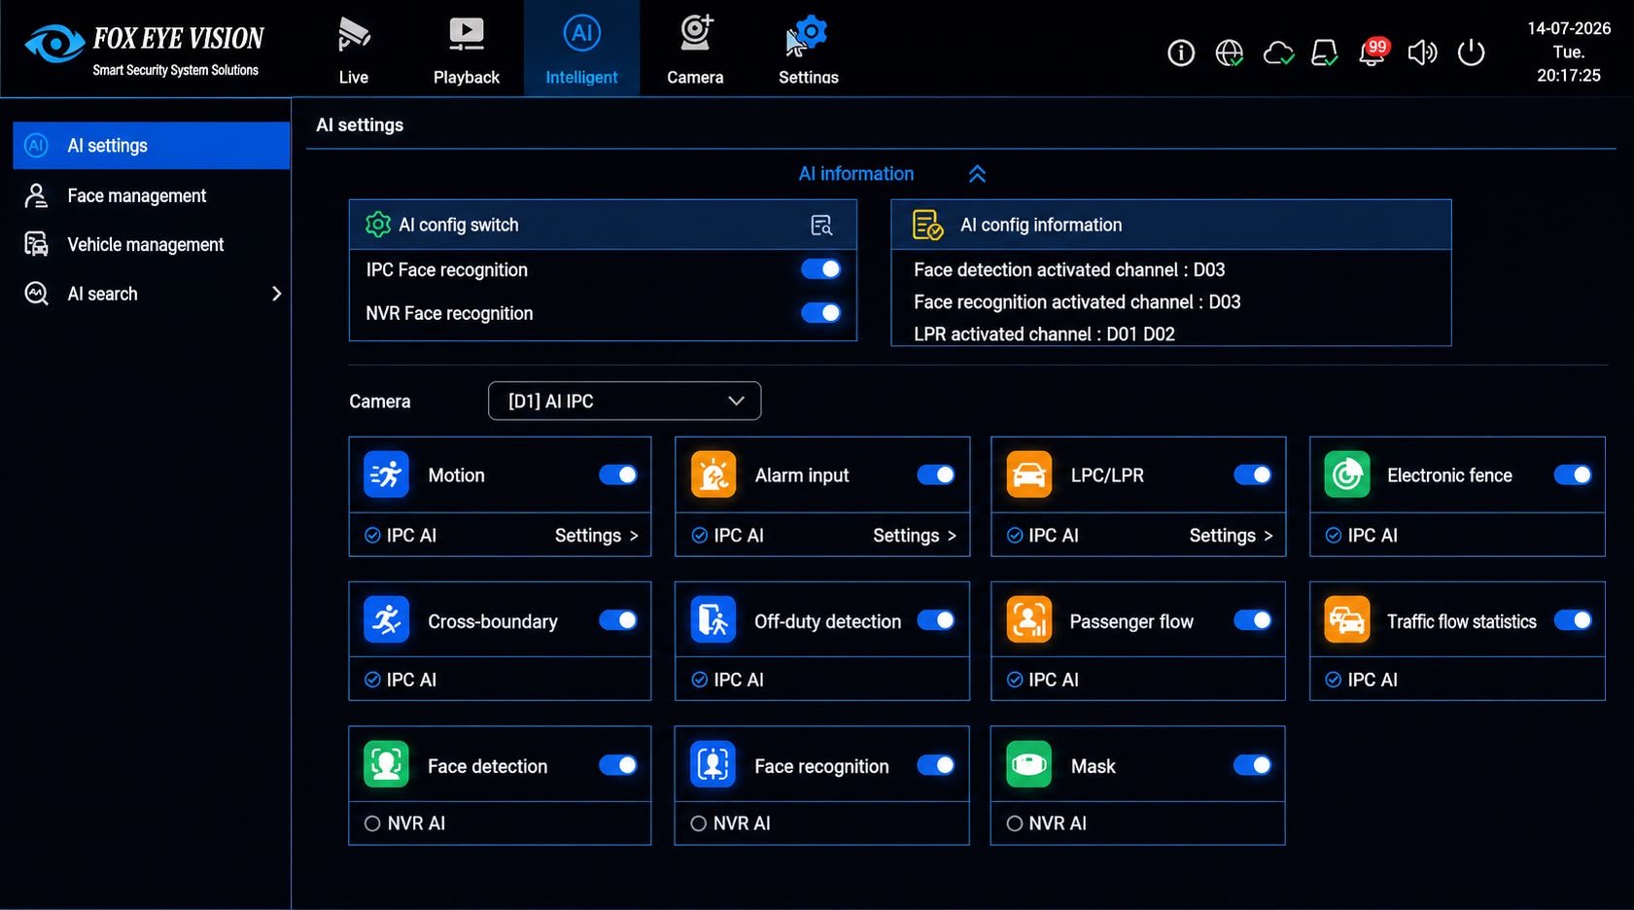The image size is (1634, 910).
Task: Click the AI config information document icon
Action: [x=927, y=225]
